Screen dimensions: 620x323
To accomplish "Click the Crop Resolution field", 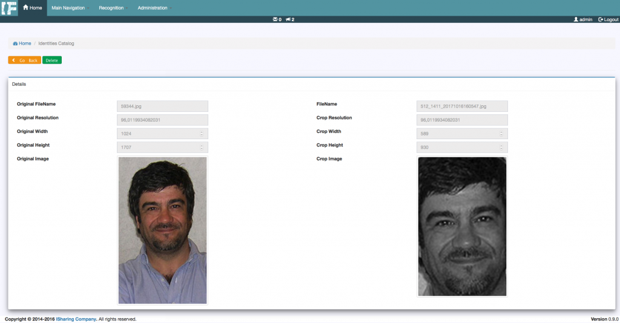I will point(462,120).
